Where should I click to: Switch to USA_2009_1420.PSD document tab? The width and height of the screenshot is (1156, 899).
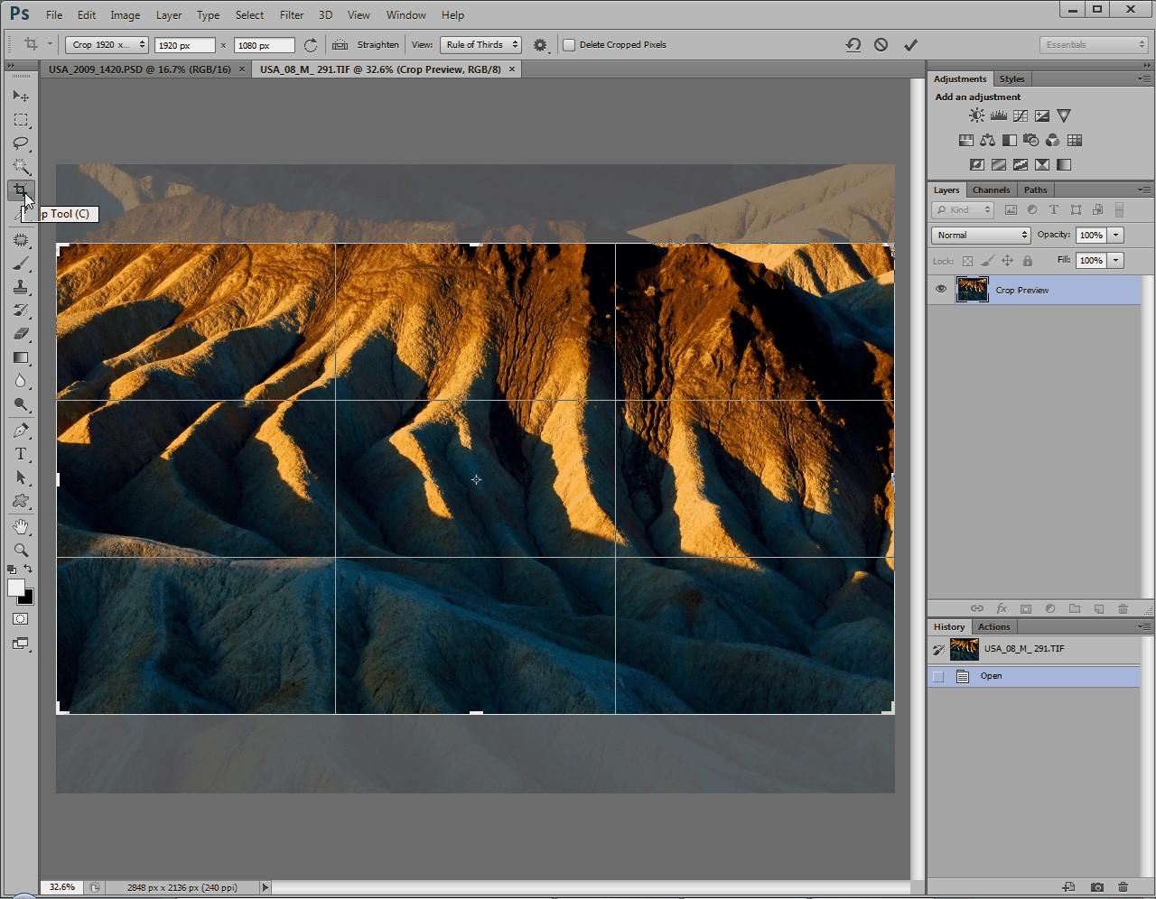point(139,69)
